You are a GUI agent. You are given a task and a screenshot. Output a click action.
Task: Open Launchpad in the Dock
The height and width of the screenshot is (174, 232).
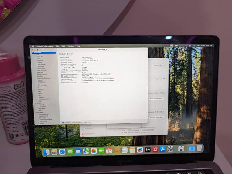click(x=54, y=152)
